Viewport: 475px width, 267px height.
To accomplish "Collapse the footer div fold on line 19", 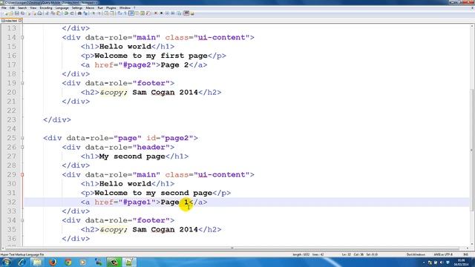I will [x=22, y=83].
